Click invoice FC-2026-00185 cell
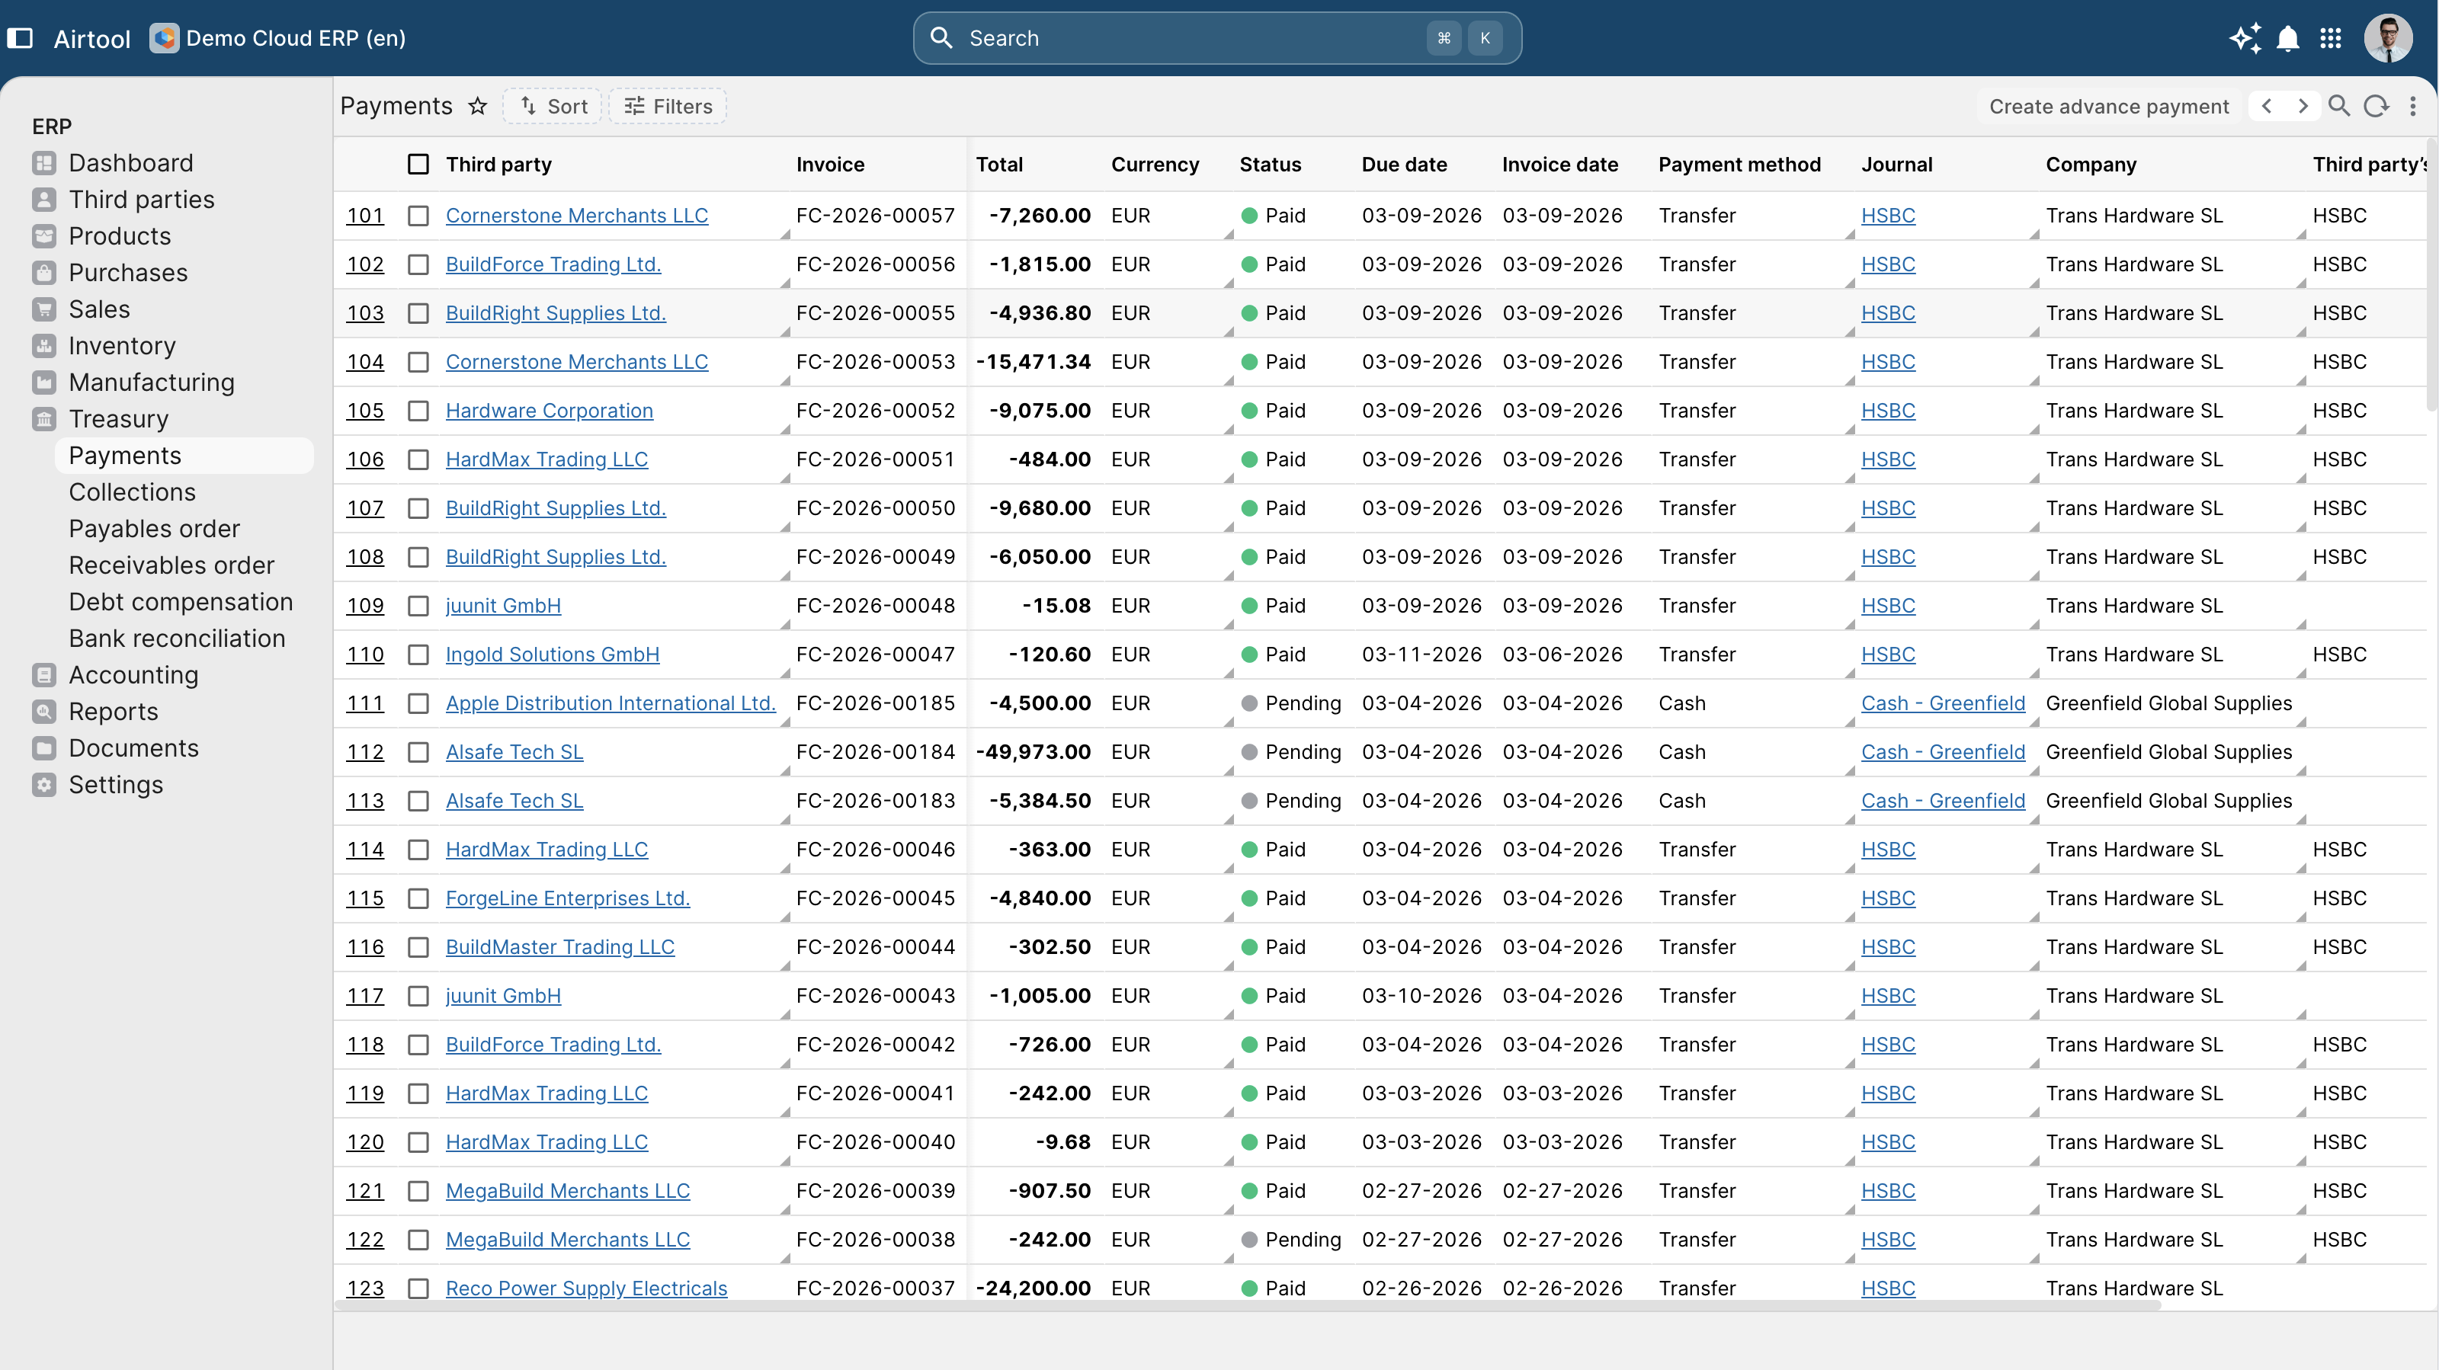This screenshot has height=1370, width=2439. (875, 703)
